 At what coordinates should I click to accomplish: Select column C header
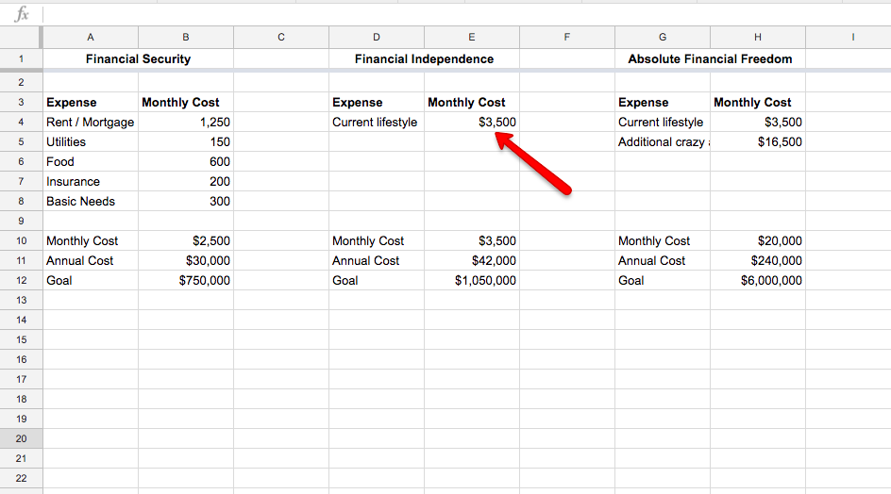pyautogui.click(x=281, y=37)
